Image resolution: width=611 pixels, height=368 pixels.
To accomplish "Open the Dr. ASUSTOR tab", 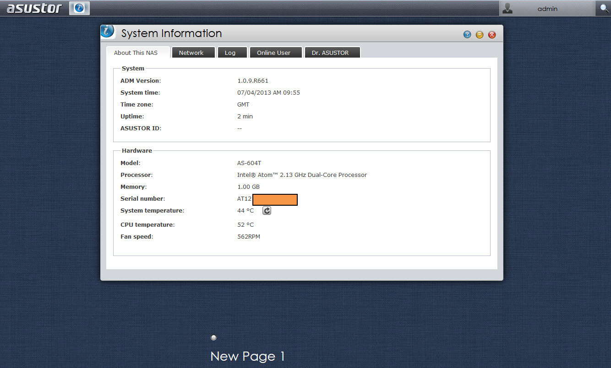I will coord(333,53).
